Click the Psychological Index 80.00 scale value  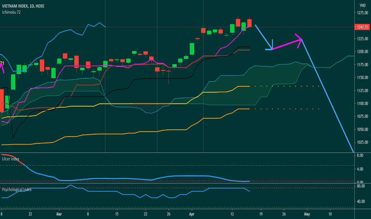click(x=361, y=186)
